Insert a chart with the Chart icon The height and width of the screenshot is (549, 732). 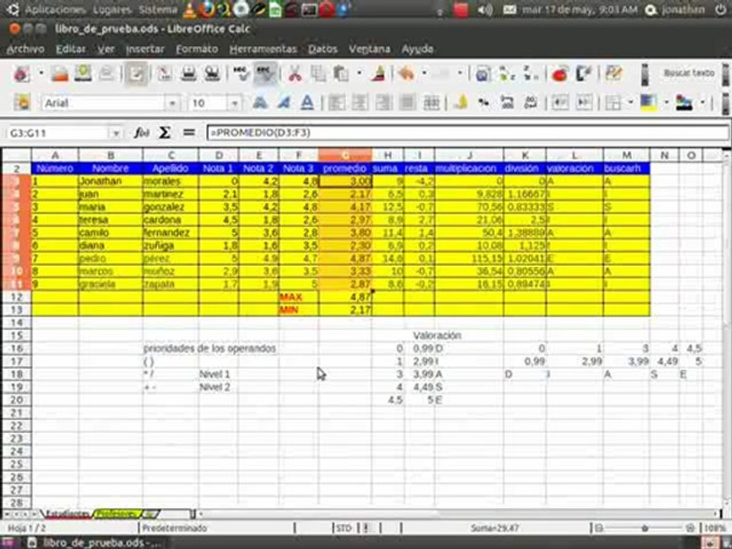click(559, 73)
